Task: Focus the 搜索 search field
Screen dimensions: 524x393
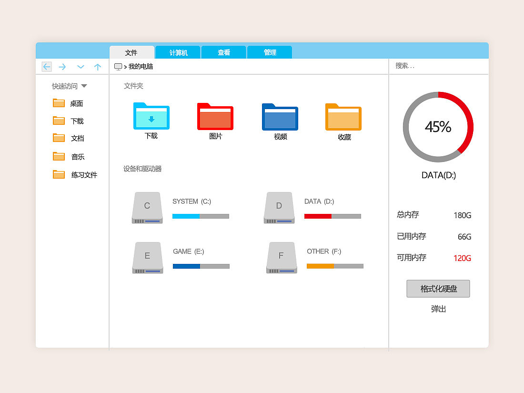Action: tap(438, 66)
